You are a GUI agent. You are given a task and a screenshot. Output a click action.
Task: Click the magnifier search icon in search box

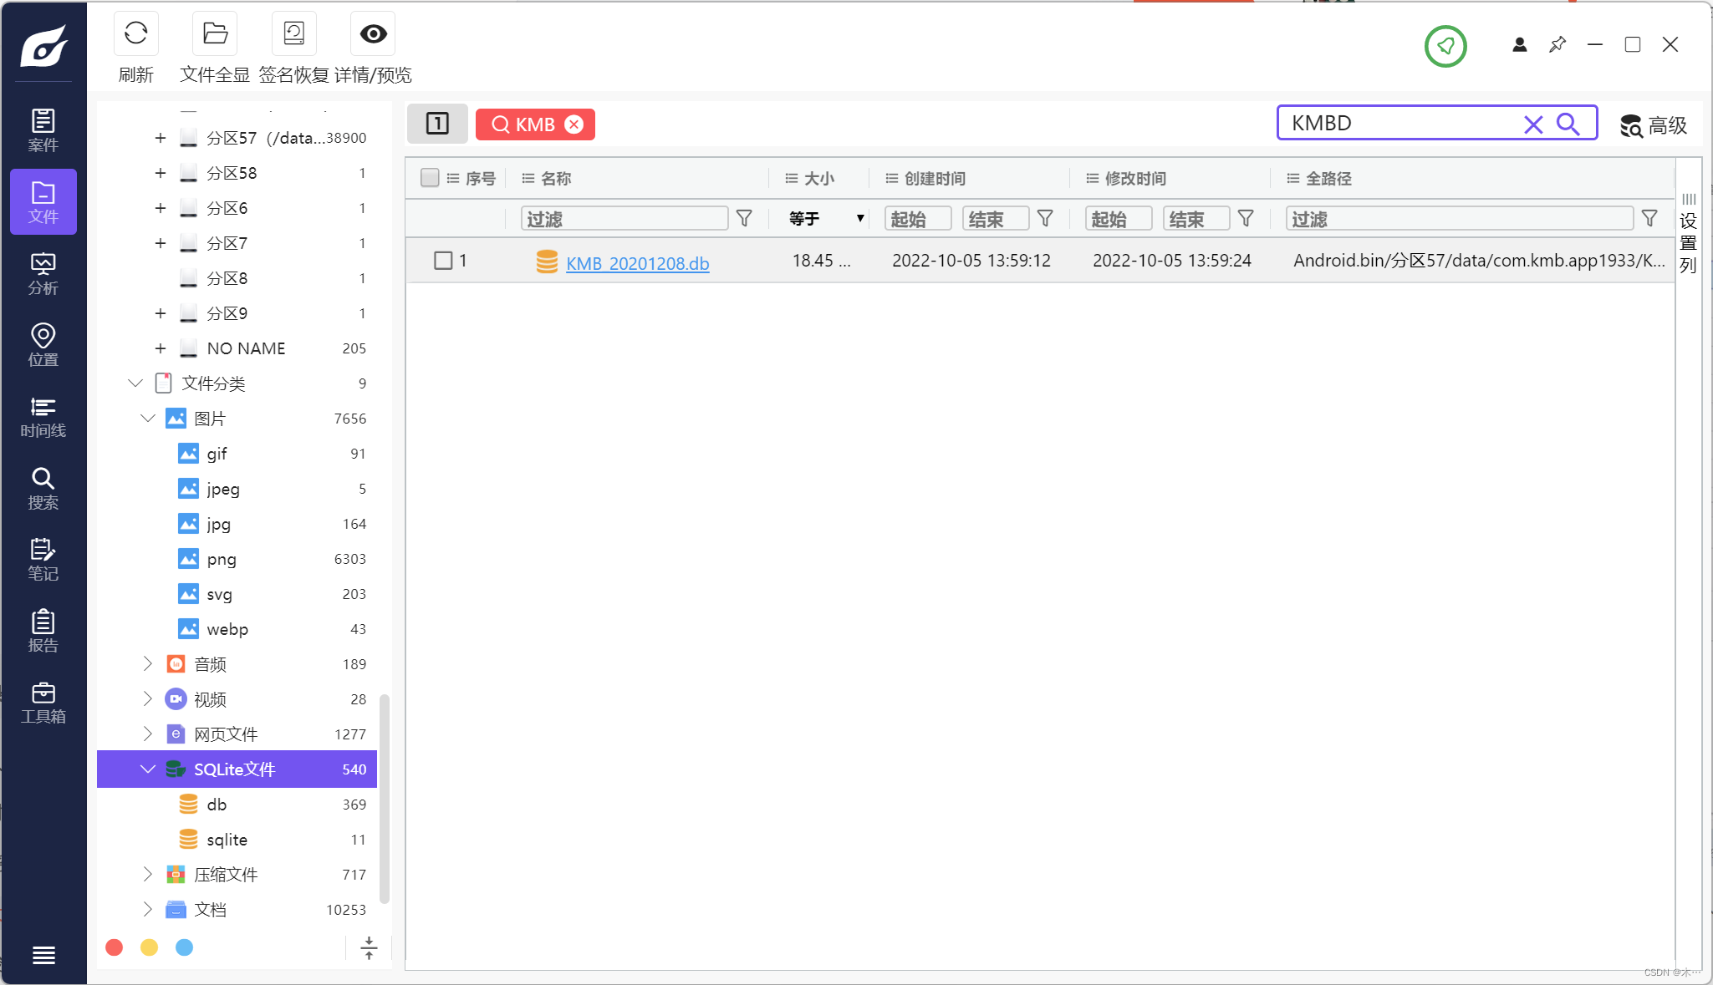pos(1568,124)
